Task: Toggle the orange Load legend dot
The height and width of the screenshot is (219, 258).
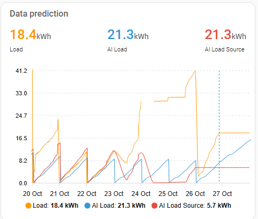Action: point(28,206)
